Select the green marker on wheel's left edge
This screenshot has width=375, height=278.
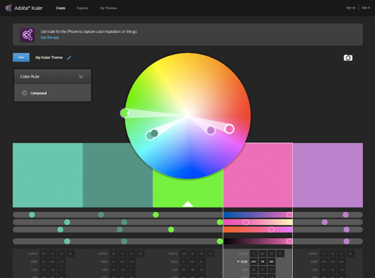point(124,113)
